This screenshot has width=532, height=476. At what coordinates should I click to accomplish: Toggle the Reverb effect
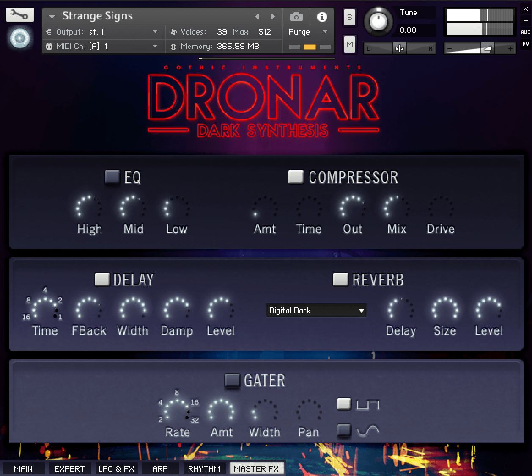tap(340, 279)
